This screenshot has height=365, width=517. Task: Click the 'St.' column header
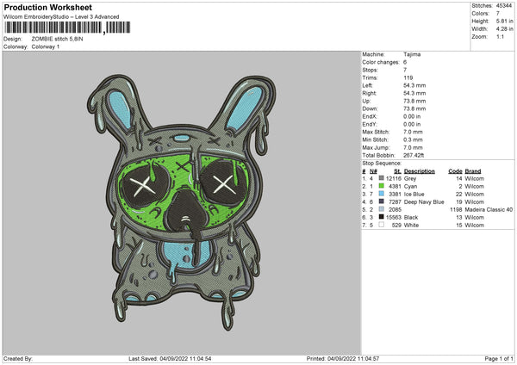(397, 171)
